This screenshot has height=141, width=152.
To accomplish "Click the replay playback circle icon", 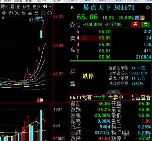I will point(17,13).
